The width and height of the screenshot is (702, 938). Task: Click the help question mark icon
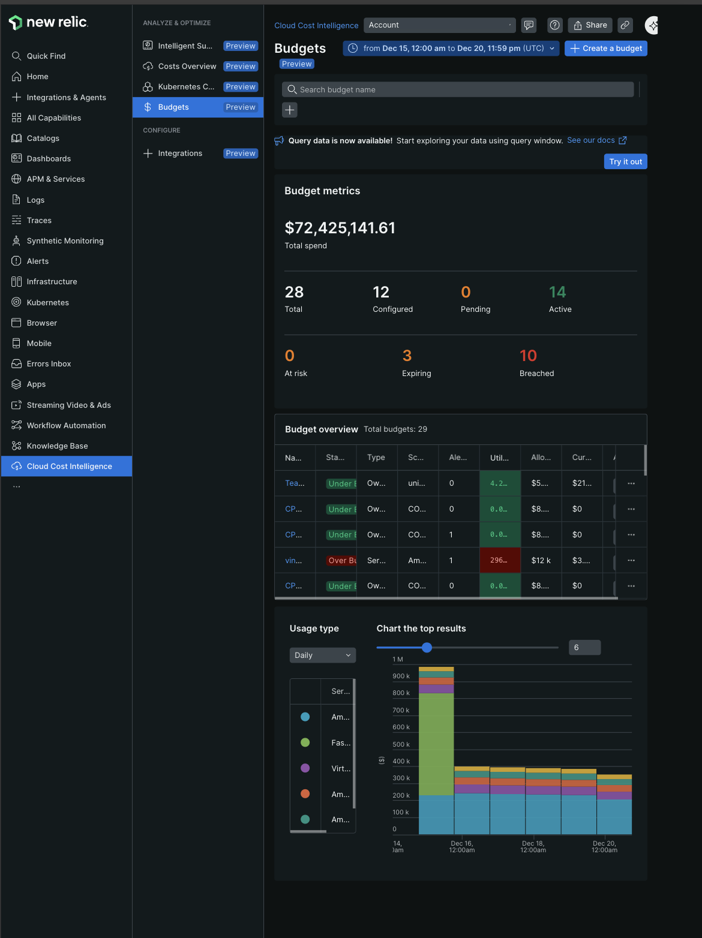555,25
